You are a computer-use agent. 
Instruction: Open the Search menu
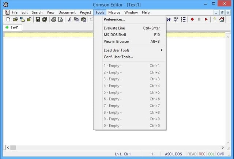(37, 12)
